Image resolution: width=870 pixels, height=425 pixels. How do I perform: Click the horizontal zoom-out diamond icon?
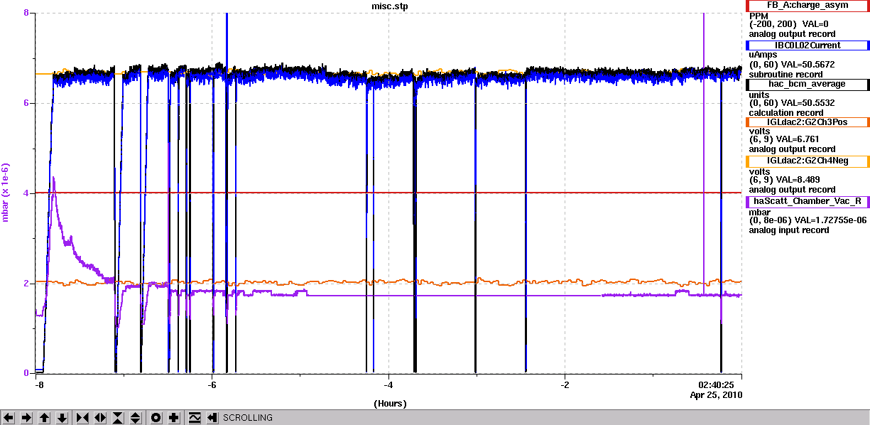tap(100, 418)
